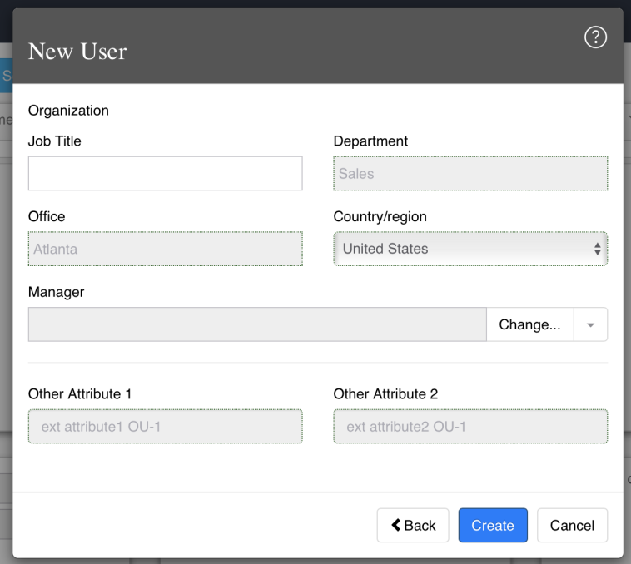Cancel the New User dialog
Viewport: 631px width, 564px height.
point(572,525)
